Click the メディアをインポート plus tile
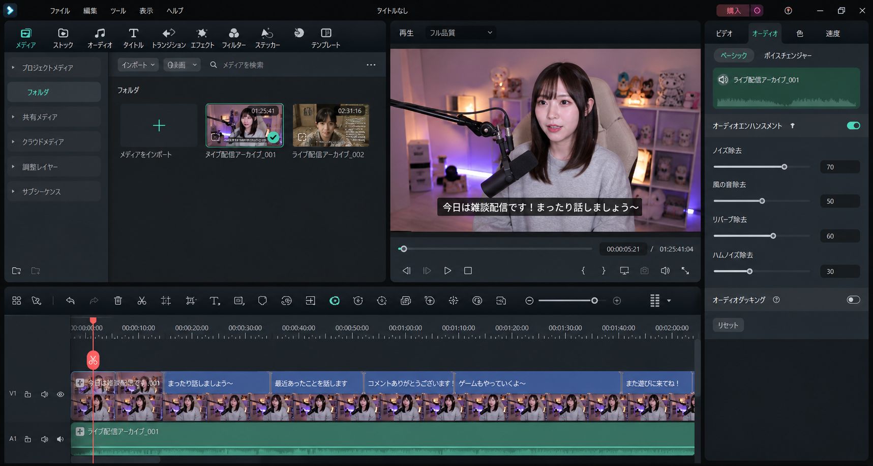Image resolution: width=873 pixels, height=466 pixels. pos(159,126)
